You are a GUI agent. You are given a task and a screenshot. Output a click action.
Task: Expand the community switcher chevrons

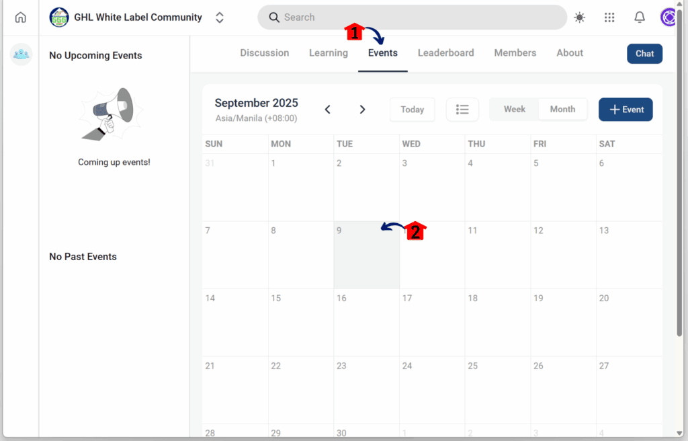point(220,17)
